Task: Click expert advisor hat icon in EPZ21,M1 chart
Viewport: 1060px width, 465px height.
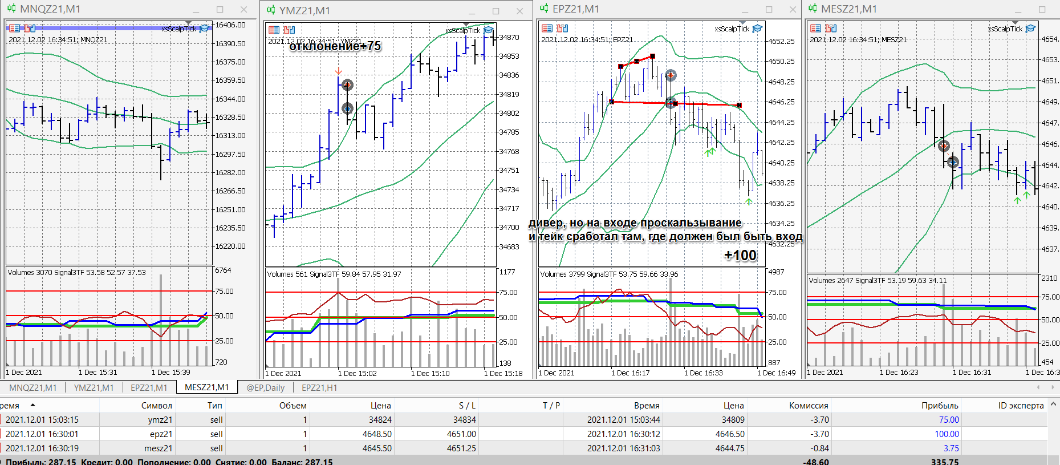Action: coord(757,29)
